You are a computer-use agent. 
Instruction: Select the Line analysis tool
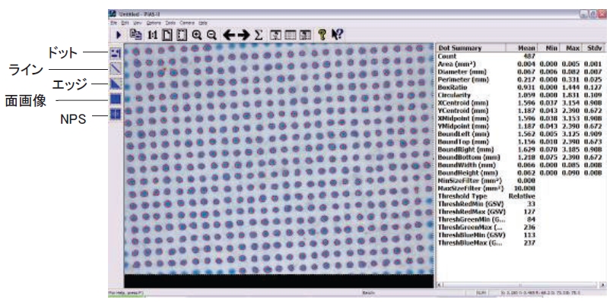tap(116, 68)
